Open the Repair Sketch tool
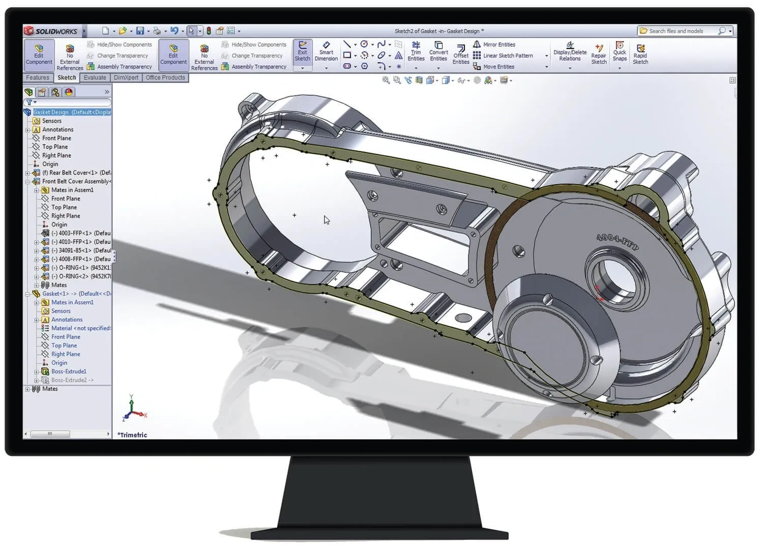 click(599, 54)
